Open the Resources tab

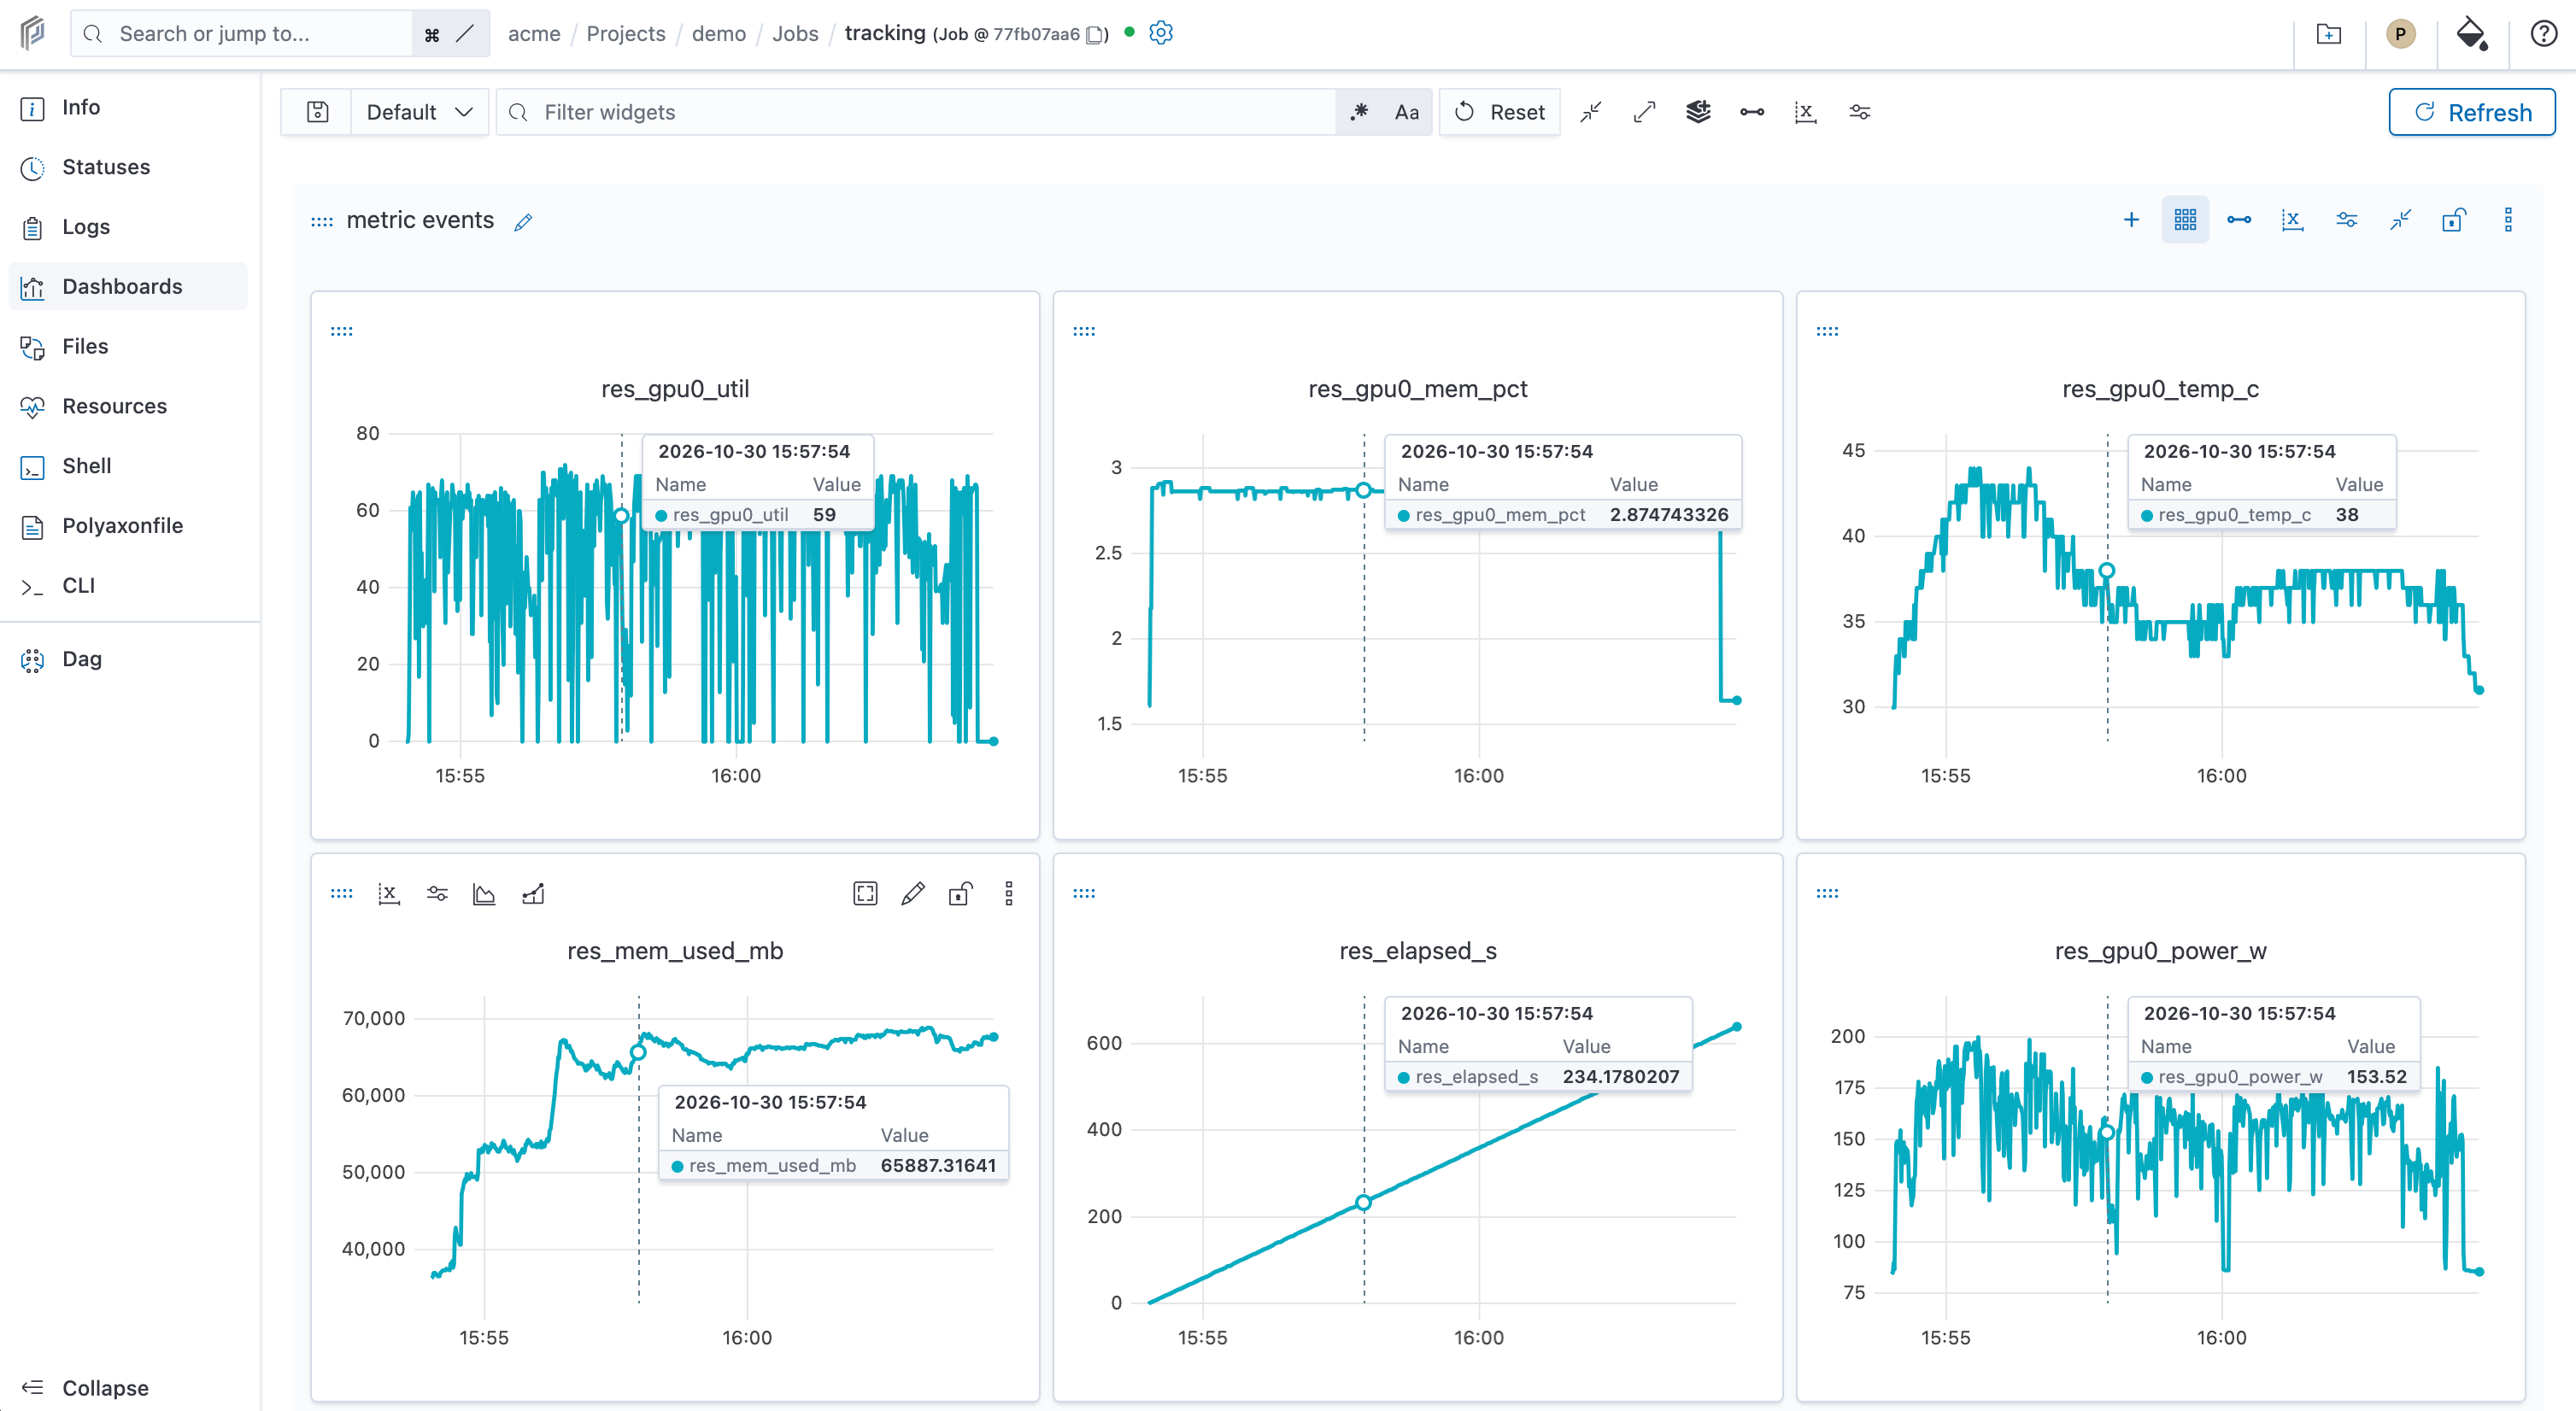click(130, 406)
